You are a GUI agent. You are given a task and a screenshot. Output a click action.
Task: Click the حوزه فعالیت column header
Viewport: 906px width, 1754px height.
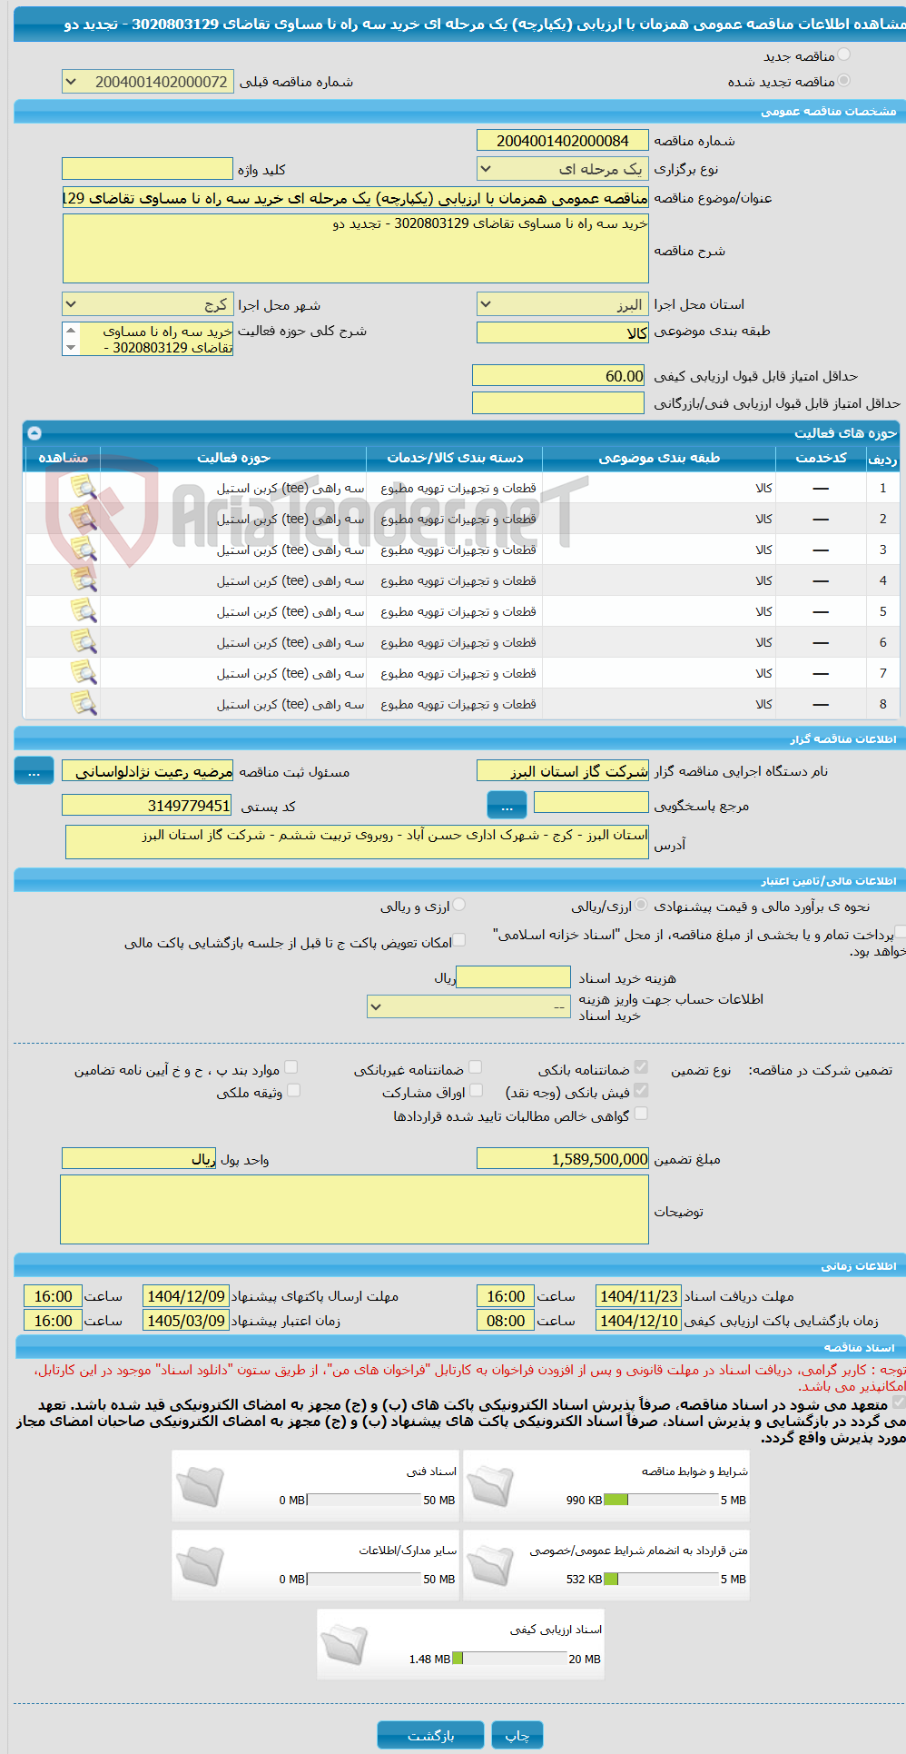(x=233, y=458)
